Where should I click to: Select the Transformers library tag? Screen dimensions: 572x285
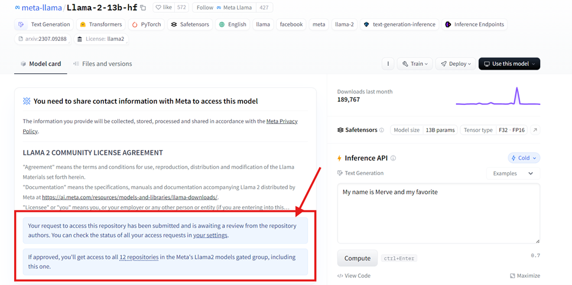point(101,24)
